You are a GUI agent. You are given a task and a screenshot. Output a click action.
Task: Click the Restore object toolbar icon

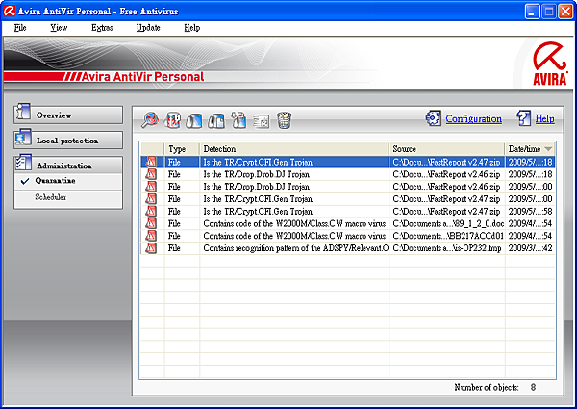click(x=194, y=120)
